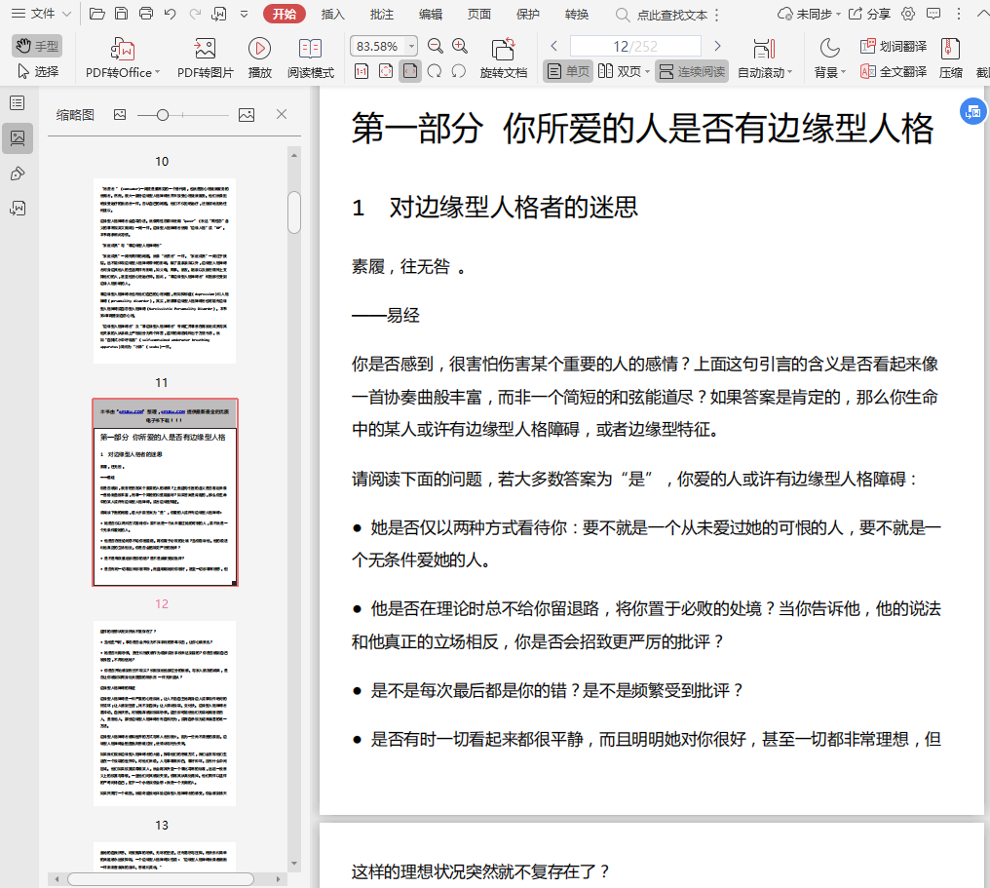
Task: Click the PDF转图片 icon
Action: [205, 49]
